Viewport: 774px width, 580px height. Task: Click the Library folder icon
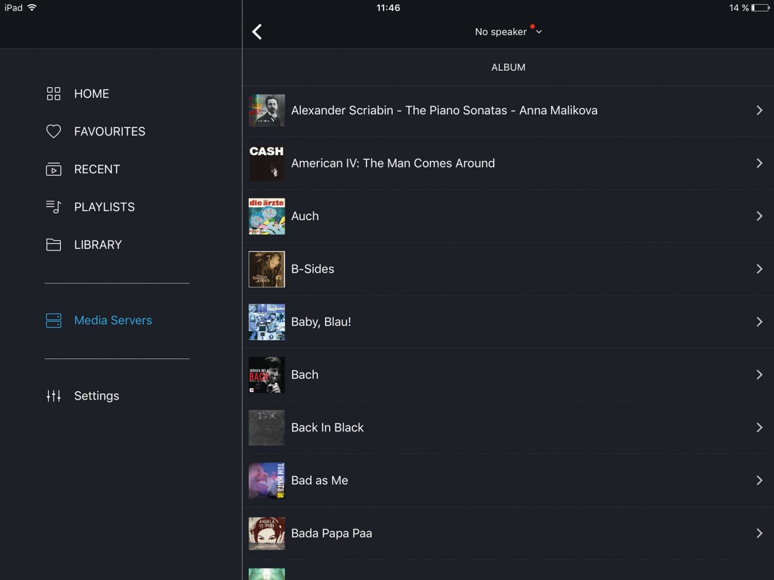(x=54, y=244)
